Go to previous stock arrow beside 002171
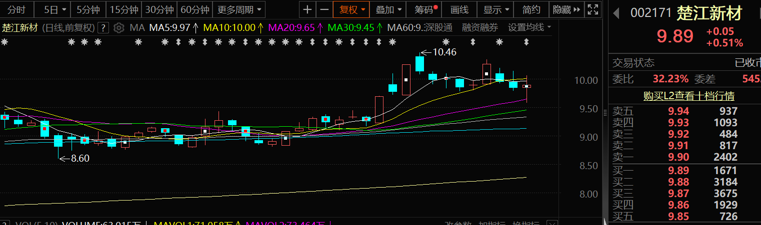This screenshot has height=225, width=761. 616,12
